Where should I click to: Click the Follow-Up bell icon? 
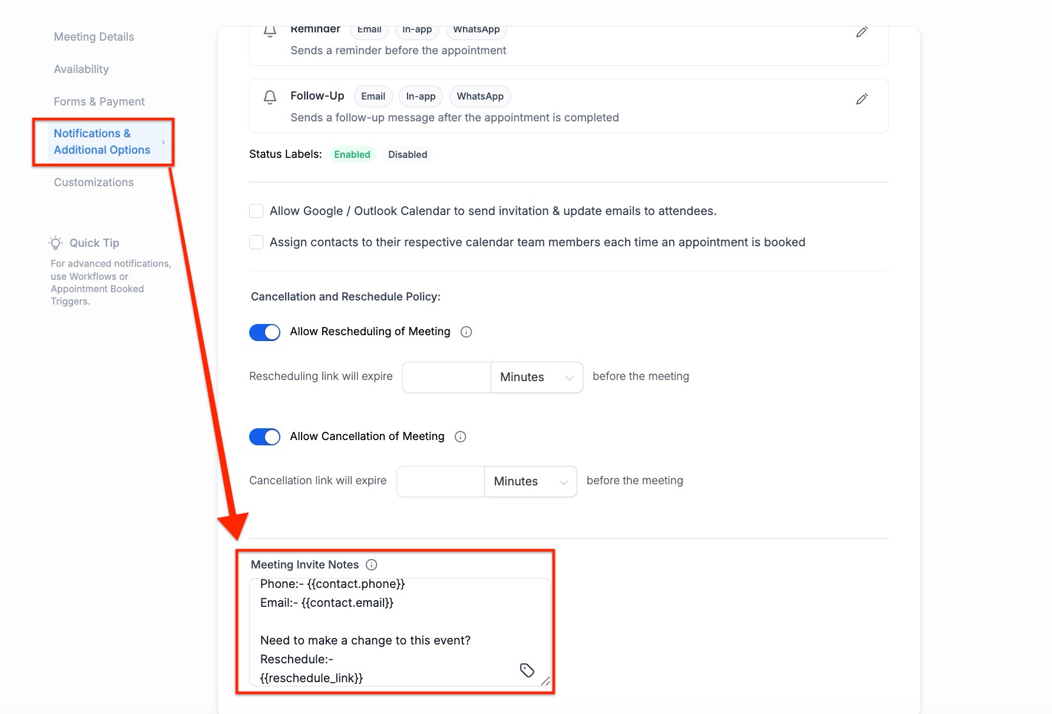pos(270,97)
